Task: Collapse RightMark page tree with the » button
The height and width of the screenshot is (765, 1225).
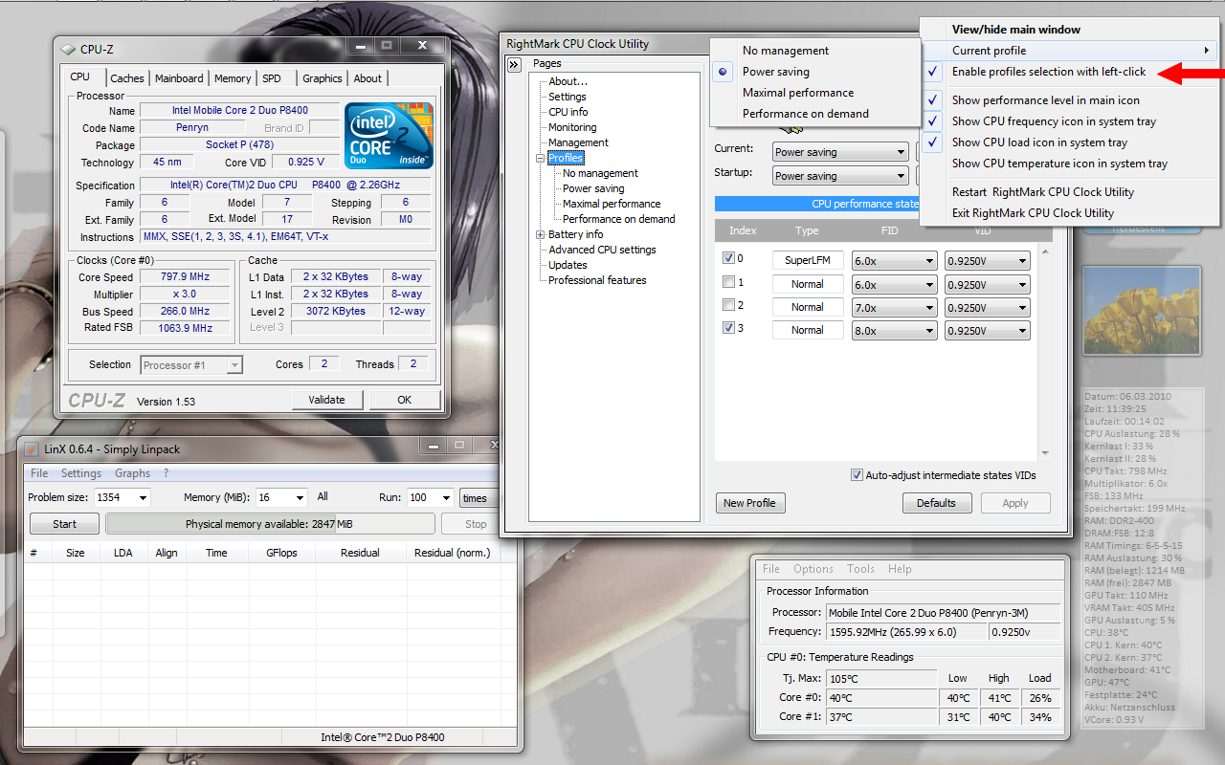Action: coord(514,64)
